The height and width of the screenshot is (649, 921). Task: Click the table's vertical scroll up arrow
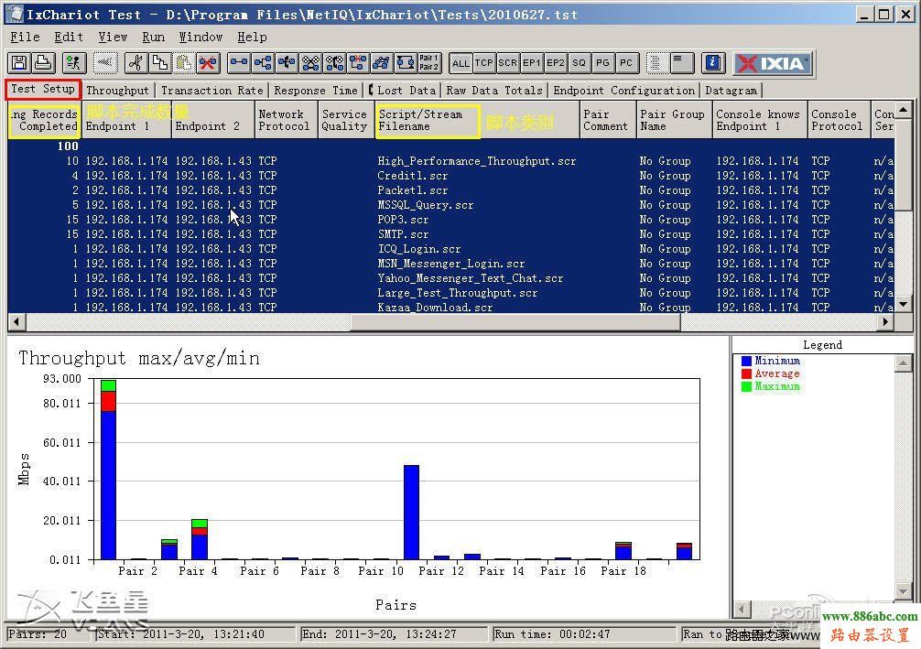904,109
